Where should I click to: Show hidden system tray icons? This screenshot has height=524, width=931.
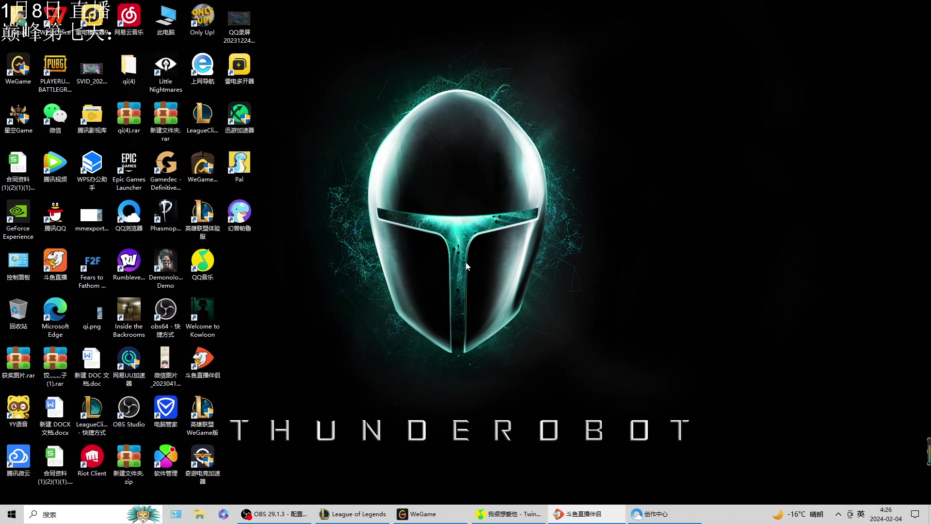click(x=838, y=514)
